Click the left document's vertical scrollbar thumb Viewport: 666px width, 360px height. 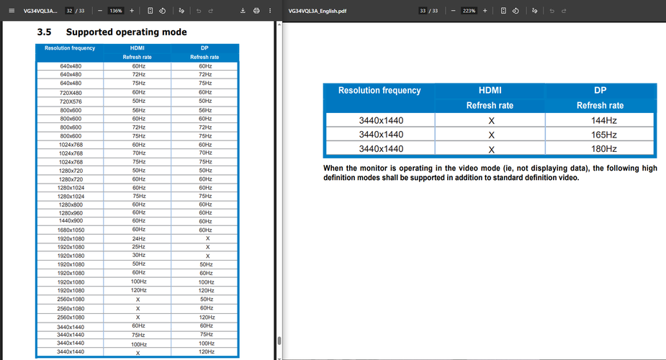click(x=279, y=341)
